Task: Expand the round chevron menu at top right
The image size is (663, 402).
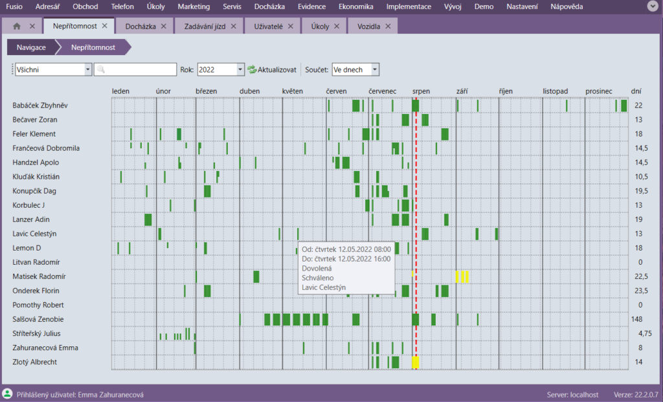Action: point(653,6)
